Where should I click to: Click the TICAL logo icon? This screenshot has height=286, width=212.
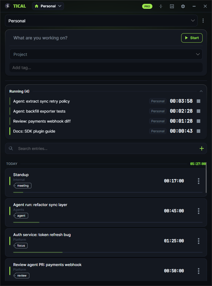(8, 6)
